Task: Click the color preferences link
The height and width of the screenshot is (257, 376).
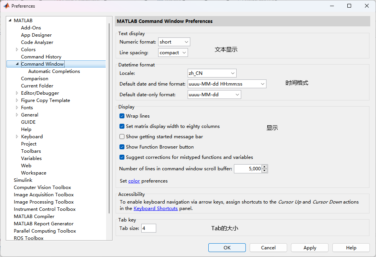Action: (x=134, y=181)
